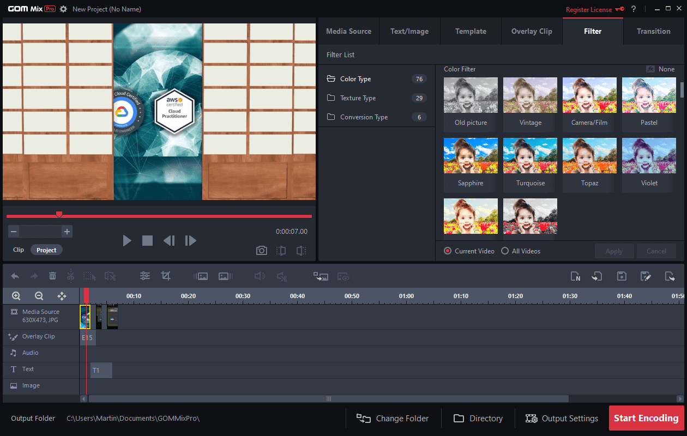Switch to the Text/Image tab
Screen dimensions: 687x436
(409, 31)
